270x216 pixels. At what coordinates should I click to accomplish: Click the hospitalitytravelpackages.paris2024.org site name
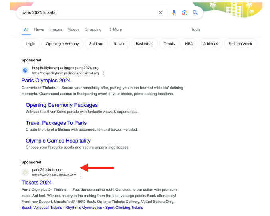coord(65,68)
